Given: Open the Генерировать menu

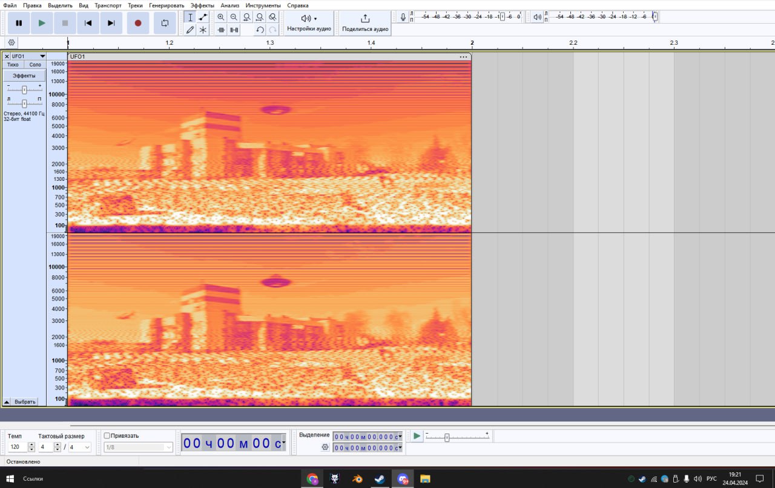Looking at the screenshot, I should click(x=167, y=5).
